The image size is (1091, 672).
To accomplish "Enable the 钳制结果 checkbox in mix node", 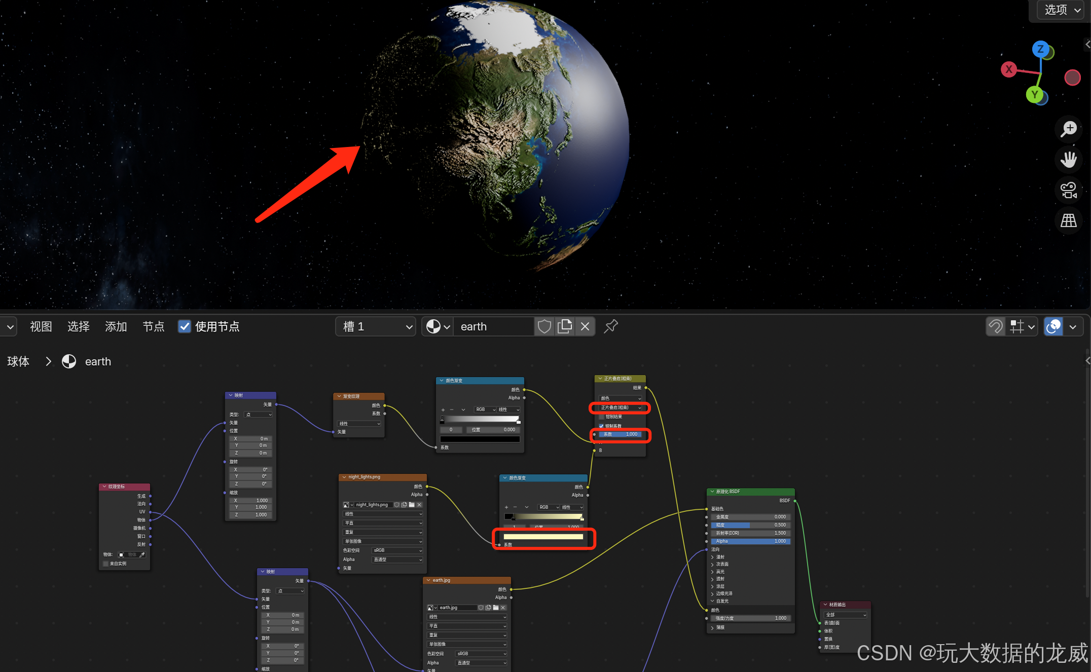I will [x=602, y=417].
